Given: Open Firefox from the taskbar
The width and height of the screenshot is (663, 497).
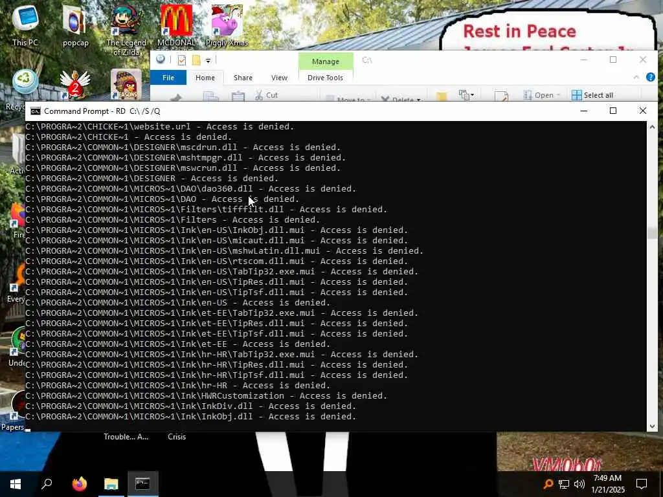Looking at the screenshot, I should (x=79, y=484).
